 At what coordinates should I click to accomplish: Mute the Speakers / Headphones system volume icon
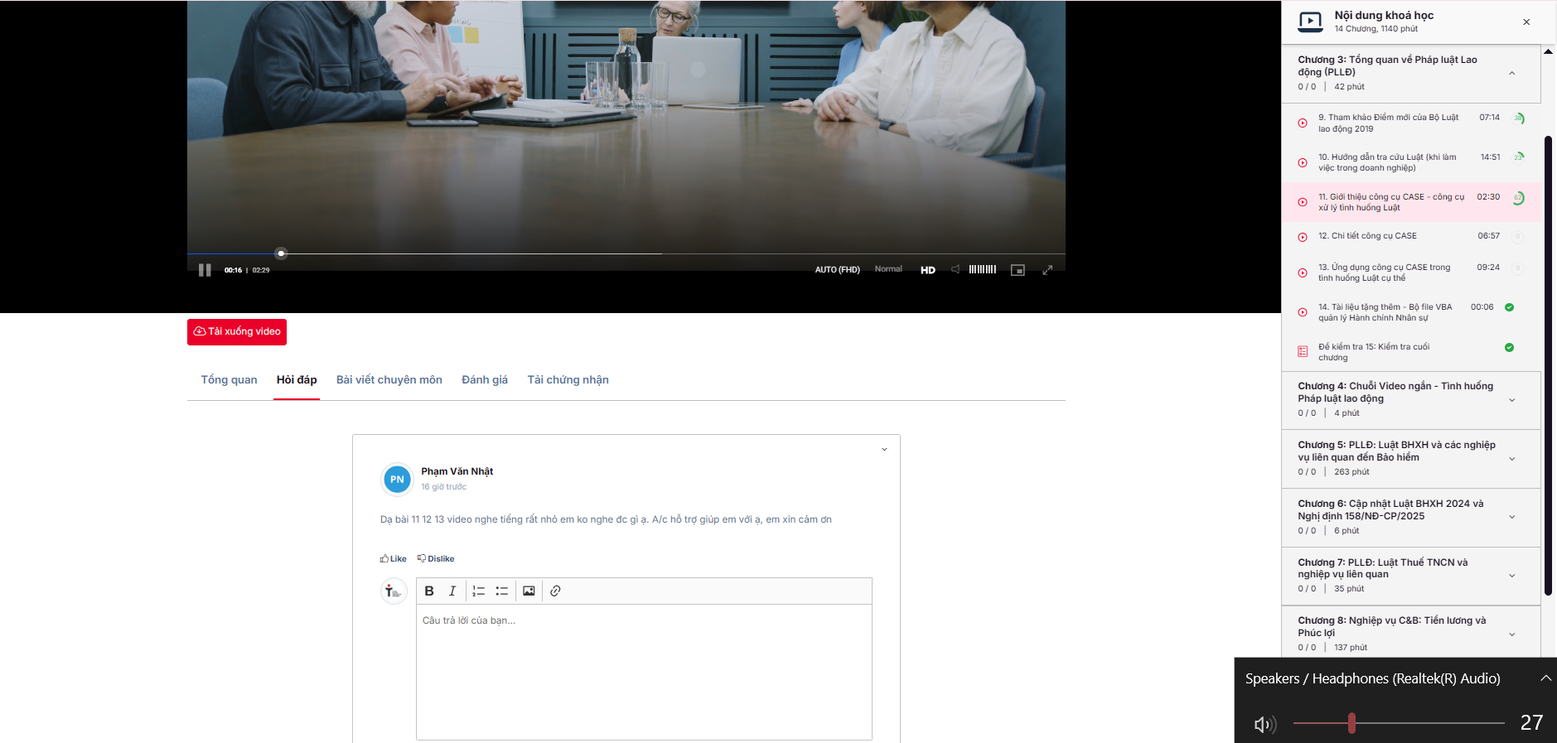1264,724
